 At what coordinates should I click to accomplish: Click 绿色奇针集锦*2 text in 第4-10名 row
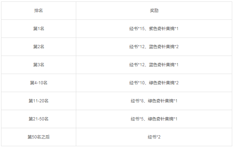coord(164,83)
